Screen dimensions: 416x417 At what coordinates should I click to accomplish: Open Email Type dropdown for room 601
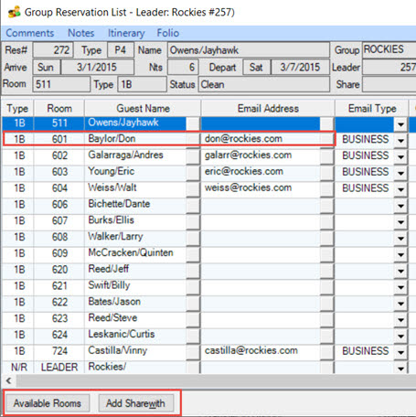pos(400,140)
